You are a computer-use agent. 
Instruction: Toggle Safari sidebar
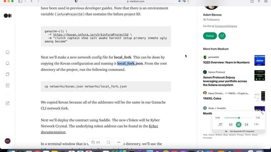tap(20, 1)
